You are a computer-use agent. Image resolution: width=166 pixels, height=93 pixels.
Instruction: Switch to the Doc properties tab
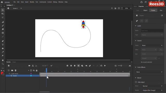click(x=161, y=10)
